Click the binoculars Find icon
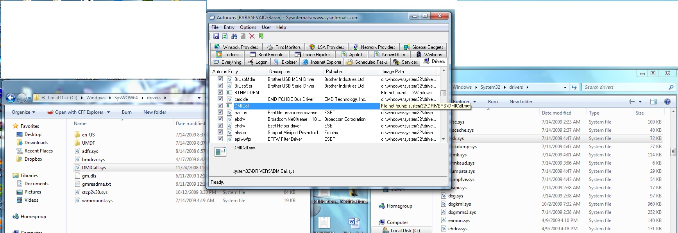Viewport: 678px width, 233px height. click(x=234, y=36)
